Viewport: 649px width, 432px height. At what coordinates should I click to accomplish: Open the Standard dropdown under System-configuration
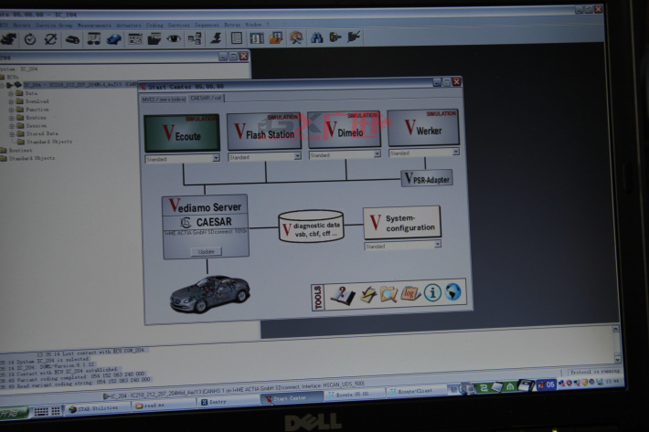tap(437, 245)
